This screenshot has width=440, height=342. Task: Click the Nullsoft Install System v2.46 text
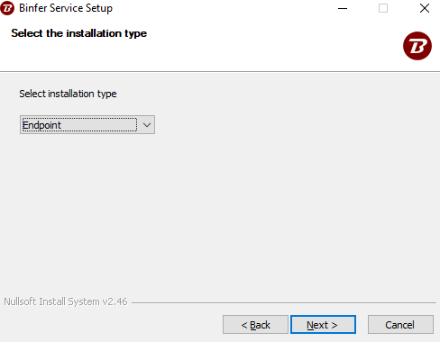coord(66,301)
